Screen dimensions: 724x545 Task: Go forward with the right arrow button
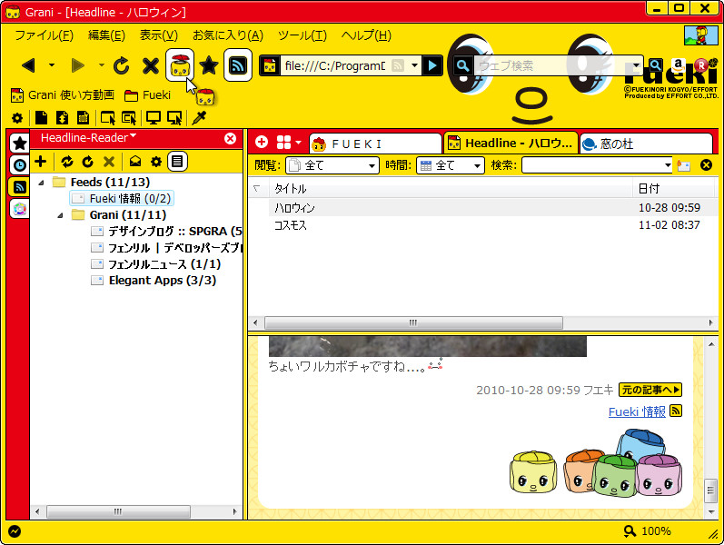click(77, 65)
